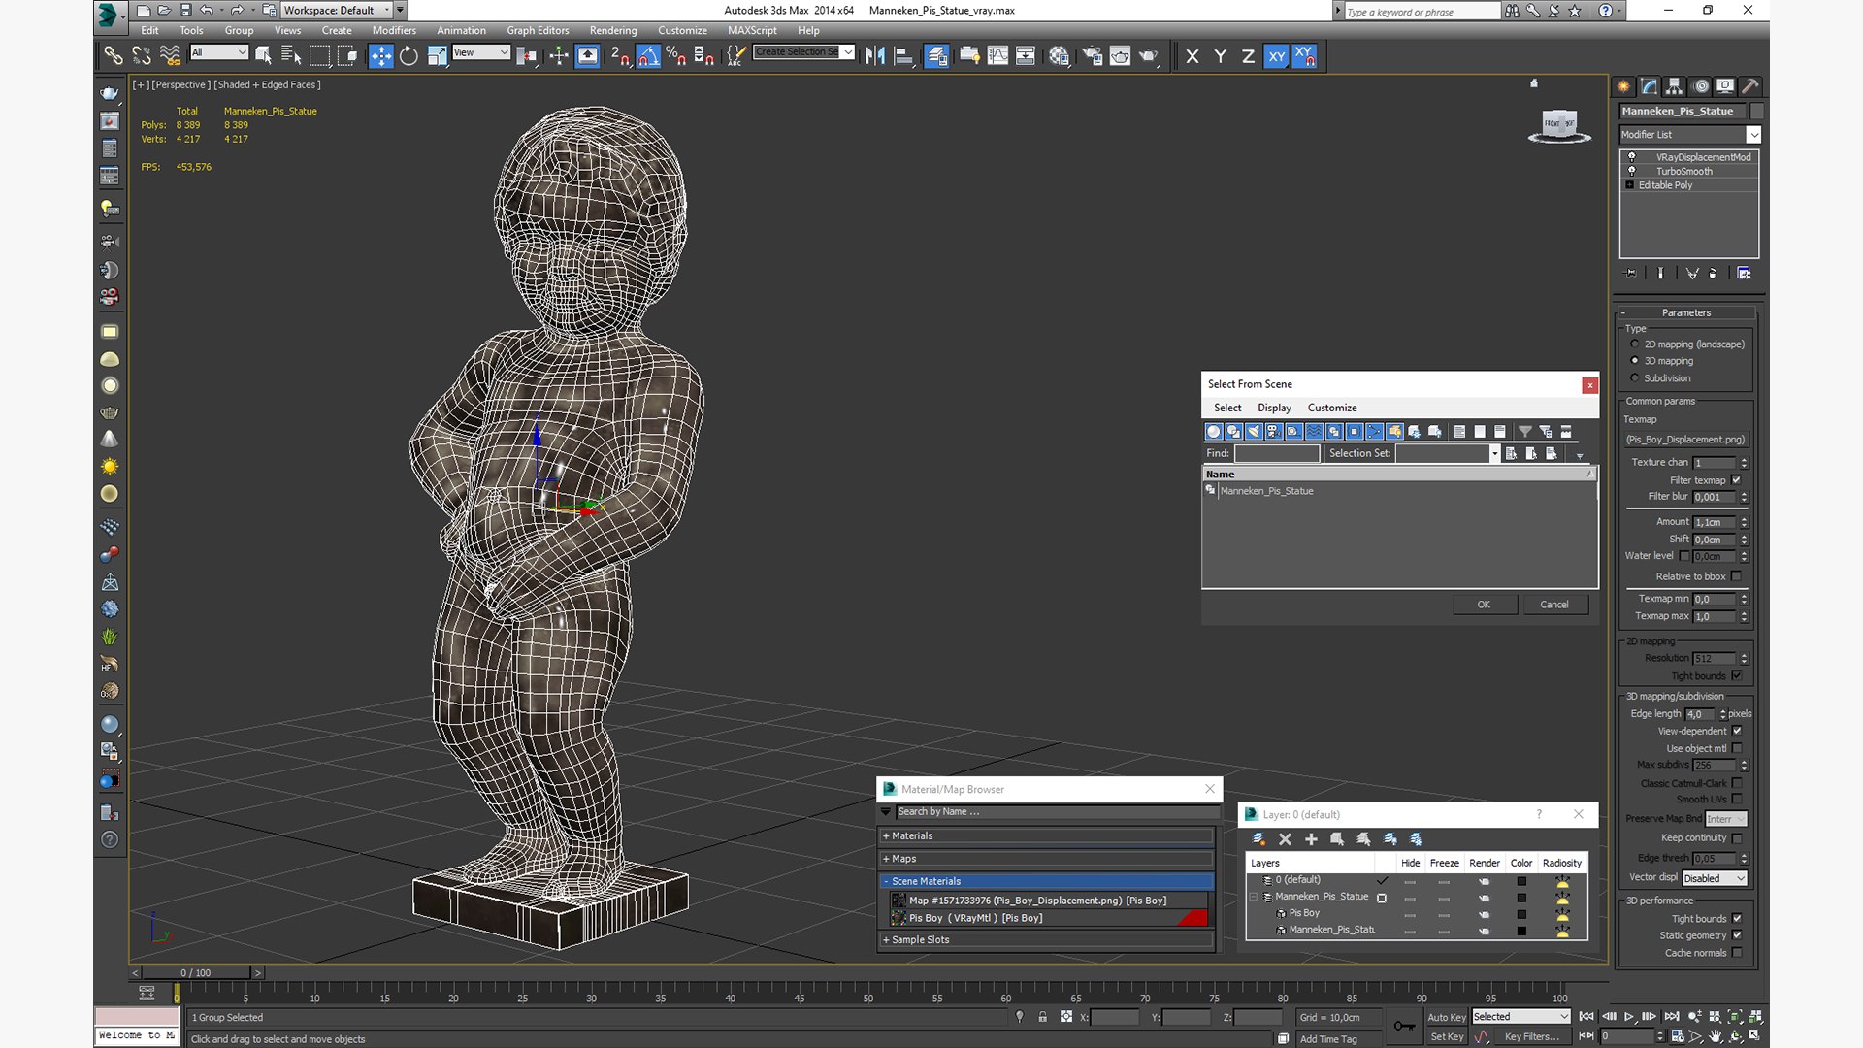1863x1048 pixels.
Task: Open the Modifier List dropdown
Action: coord(1689,135)
